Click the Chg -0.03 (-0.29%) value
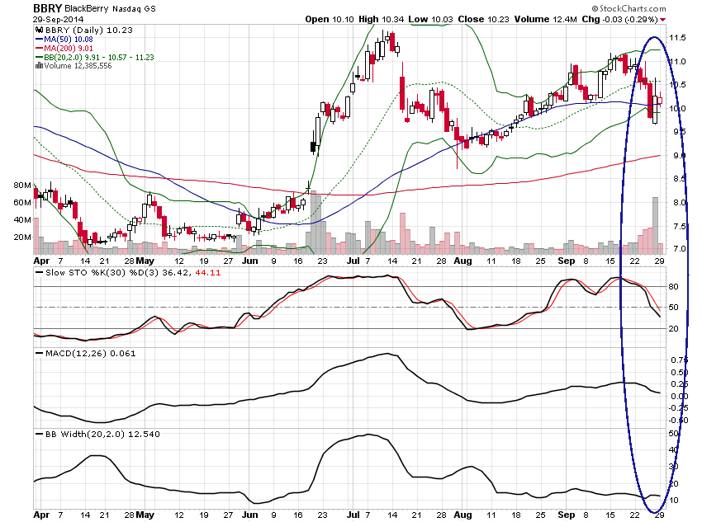Screen dimensions: 702x522 point(619,19)
